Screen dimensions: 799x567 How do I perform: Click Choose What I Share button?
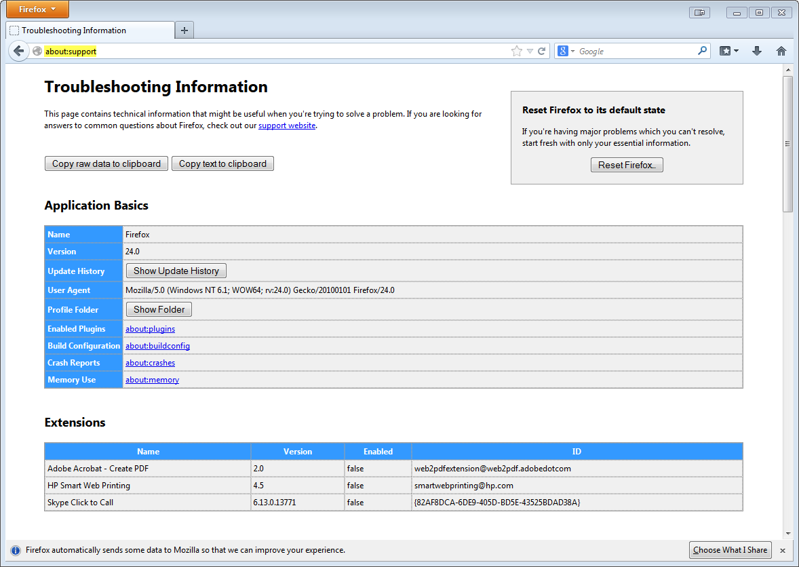point(730,550)
